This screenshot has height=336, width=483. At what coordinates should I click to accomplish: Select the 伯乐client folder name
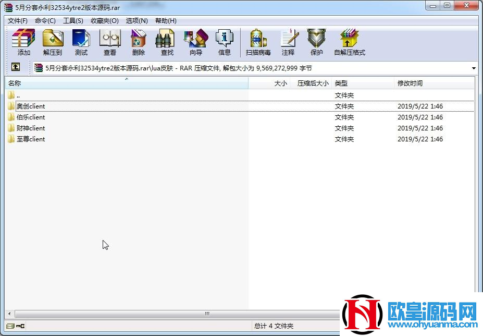click(x=31, y=117)
